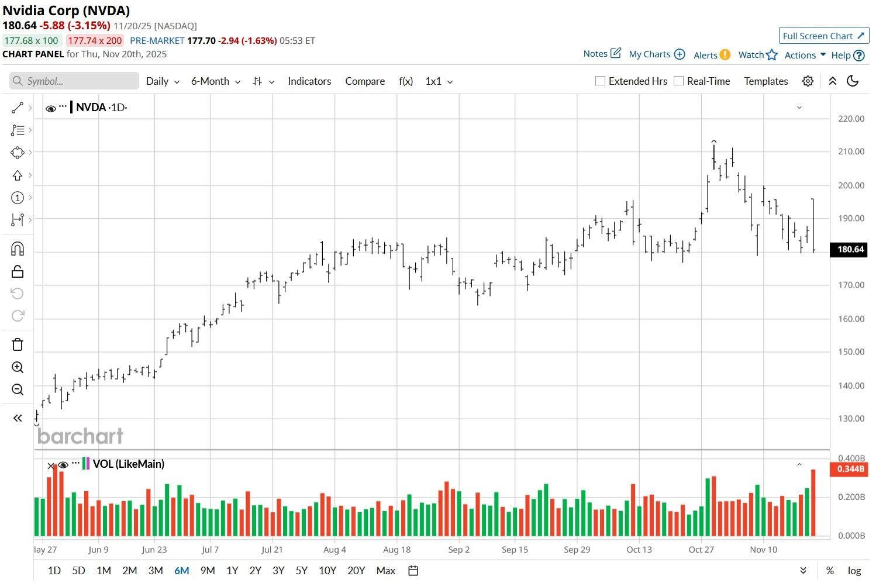This screenshot has height=583, width=876.
Task: Select the 6M time range
Action: pyautogui.click(x=182, y=571)
